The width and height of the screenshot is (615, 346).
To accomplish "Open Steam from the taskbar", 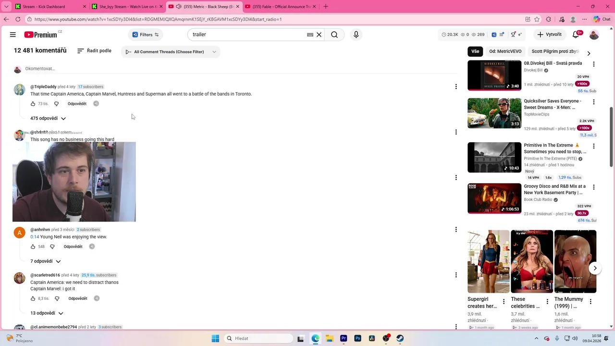I will tap(400, 338).
